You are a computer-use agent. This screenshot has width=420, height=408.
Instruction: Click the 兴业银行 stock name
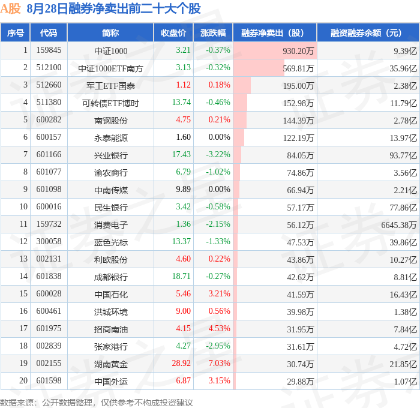coord(110,155)
